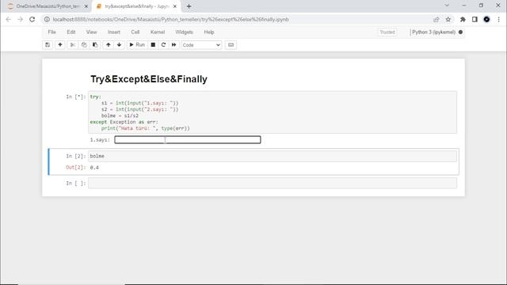The height and width of the screenshot is (285, 507).
Task: Open the Cell menu
Action: (135, 32)
